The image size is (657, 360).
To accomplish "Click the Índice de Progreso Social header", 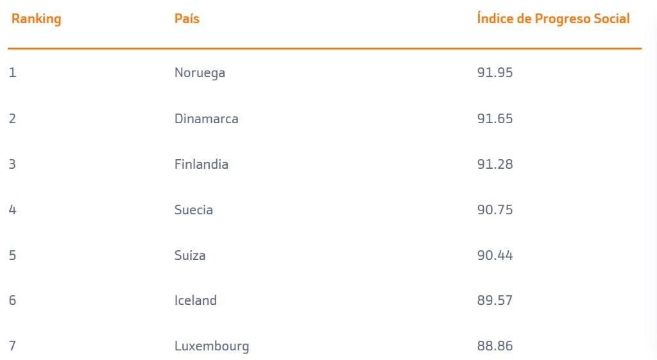I will coord(553,19).
